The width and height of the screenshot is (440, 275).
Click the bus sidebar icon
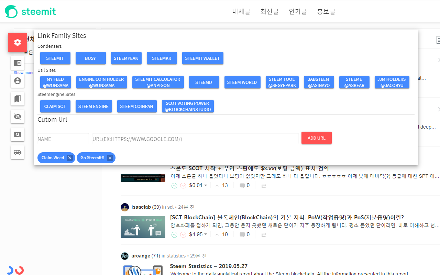pyautogui.click(x=18, y=152)
